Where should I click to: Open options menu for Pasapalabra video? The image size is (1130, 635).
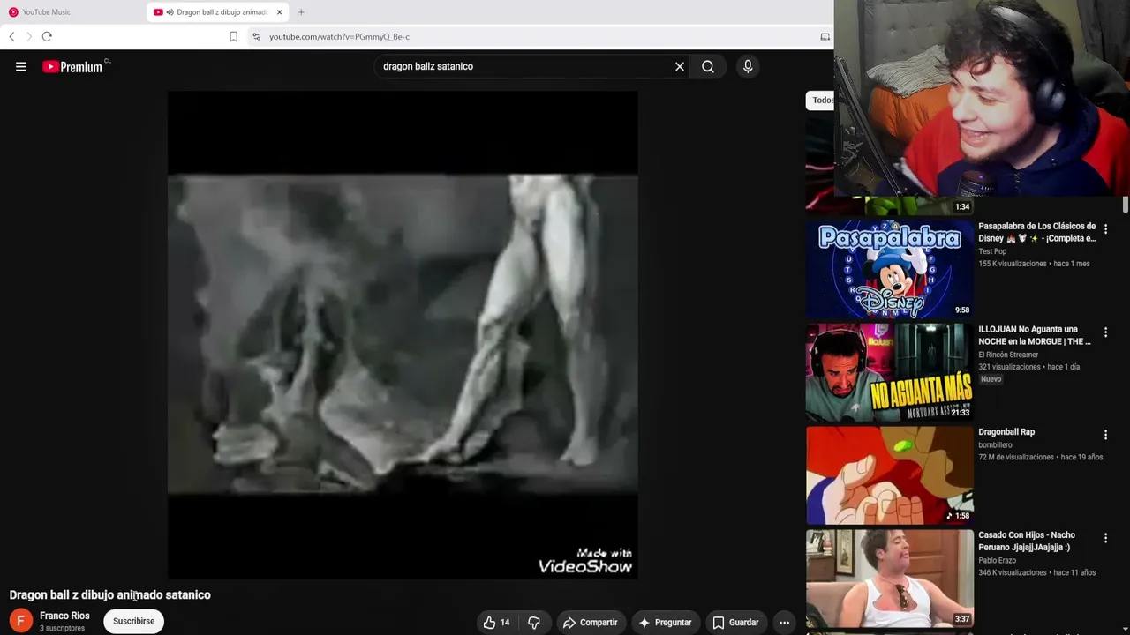tap(1105, 229)
